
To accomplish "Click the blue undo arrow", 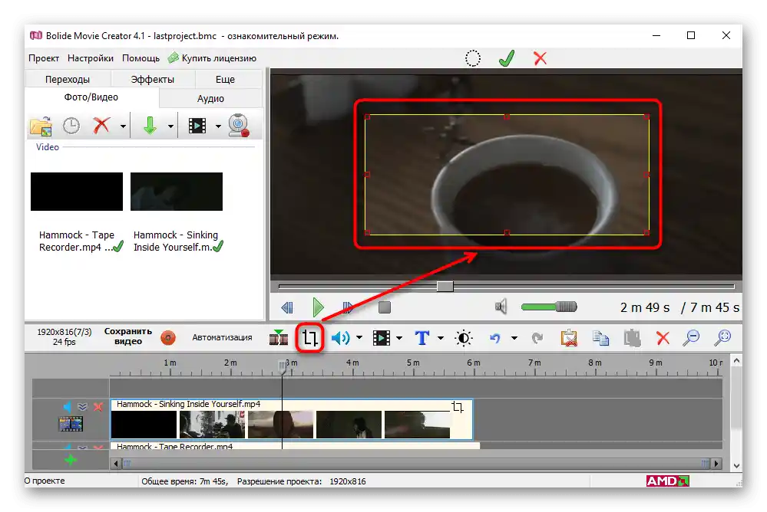I will pyautogui.click(x=495, y=337).
